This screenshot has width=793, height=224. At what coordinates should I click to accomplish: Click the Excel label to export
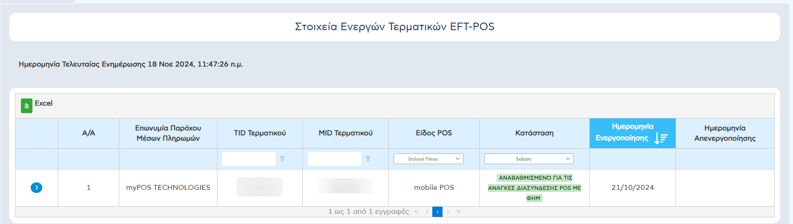tap(44, 103)
